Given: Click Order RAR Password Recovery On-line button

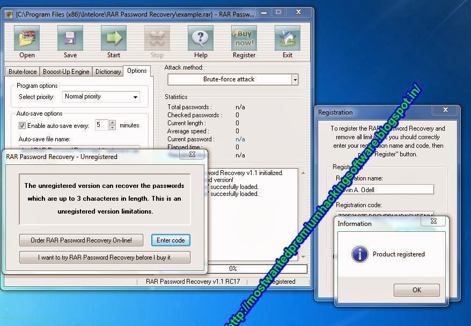Looking at the screenshot, I should coord(81,240).
